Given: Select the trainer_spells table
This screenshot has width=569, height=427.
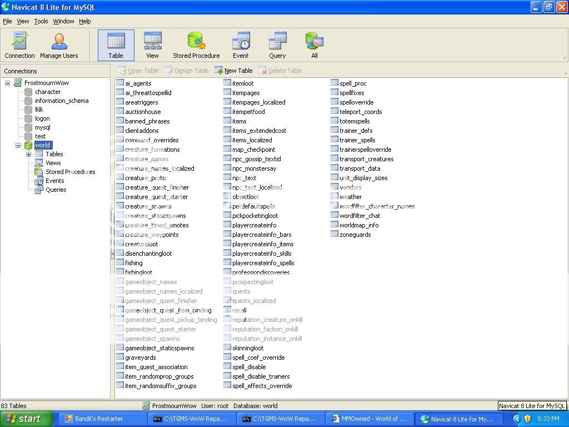Looking at the screenshot, I should pos(357,140).
